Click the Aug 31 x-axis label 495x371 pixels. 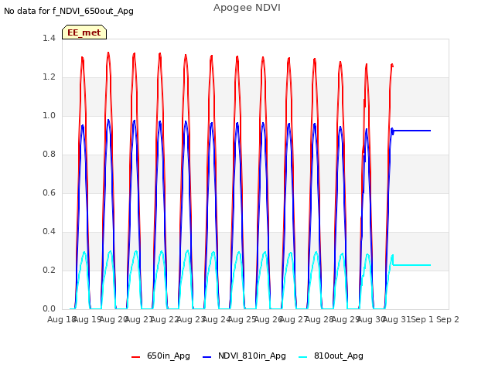pyautogui.click(x=396, y=319)
